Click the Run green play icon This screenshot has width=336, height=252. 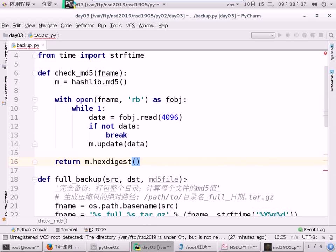[280, 35]
